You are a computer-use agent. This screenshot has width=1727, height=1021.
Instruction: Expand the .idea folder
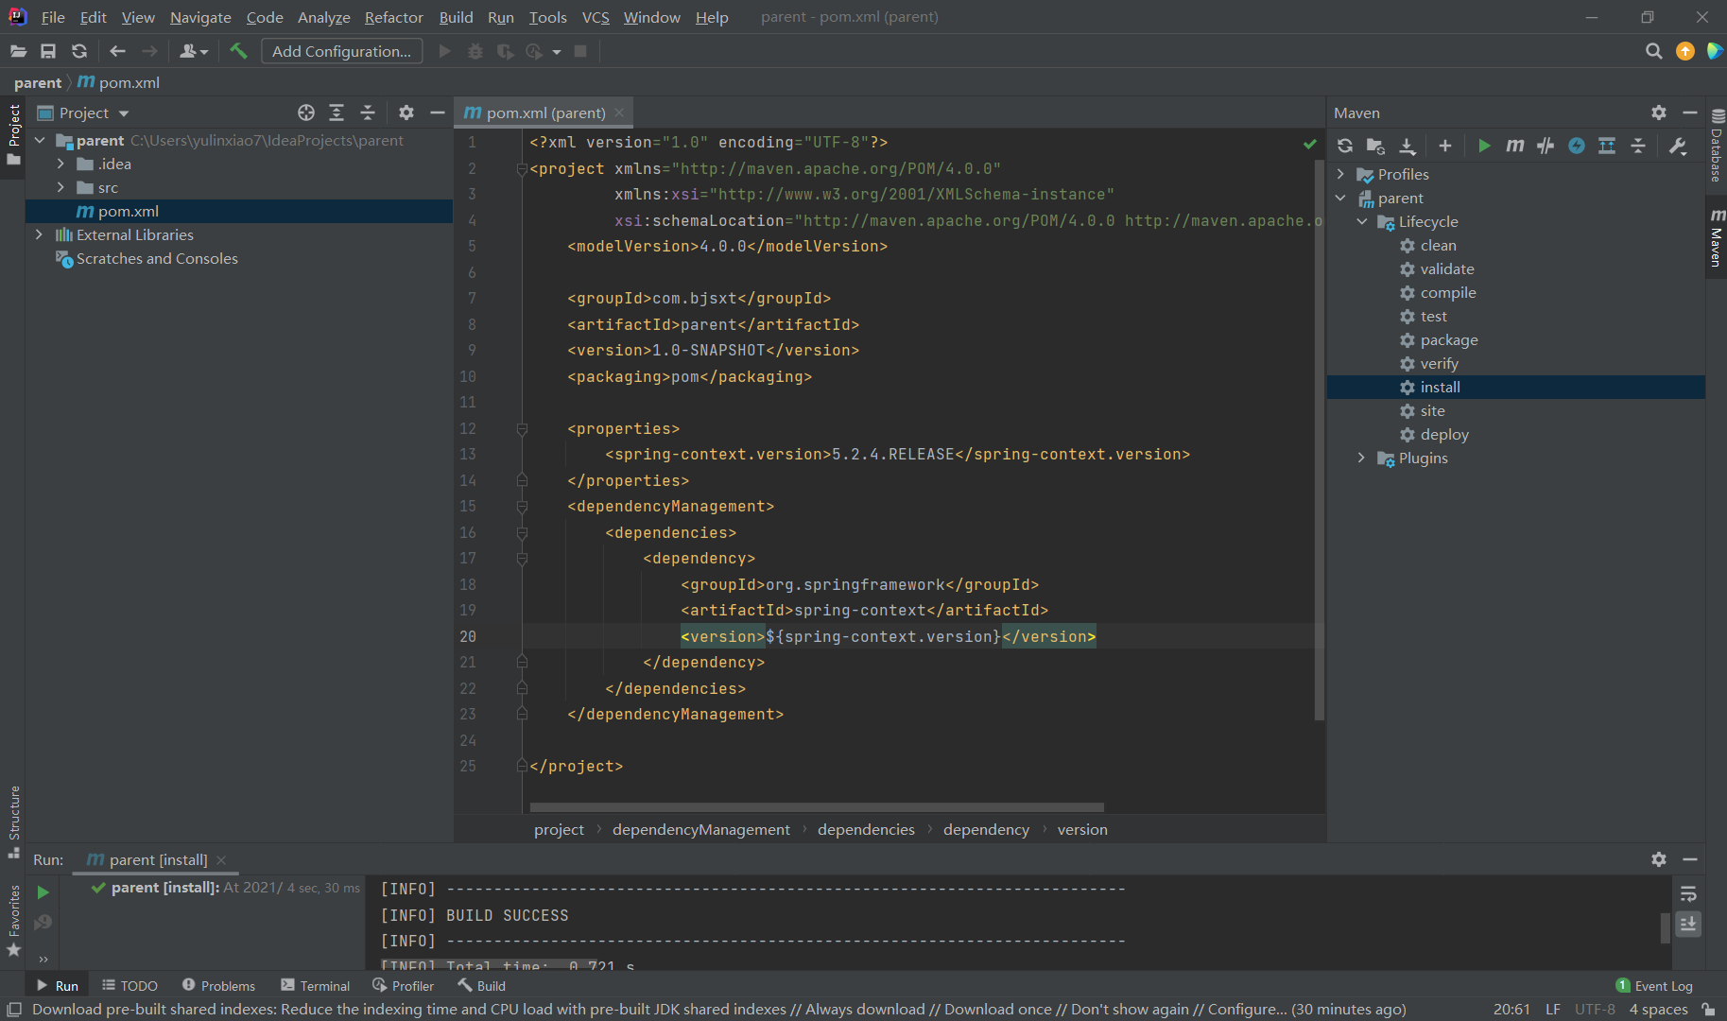click(x=60, y=164)
